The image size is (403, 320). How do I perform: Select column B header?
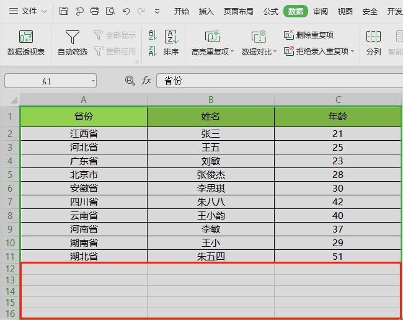(x=211, y=99)
